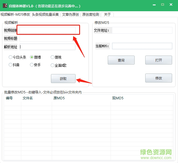Screen dimensions: 178x163
Task: Switch to 视频解析-MD5修改 tab
Action: tap(15, 15)
